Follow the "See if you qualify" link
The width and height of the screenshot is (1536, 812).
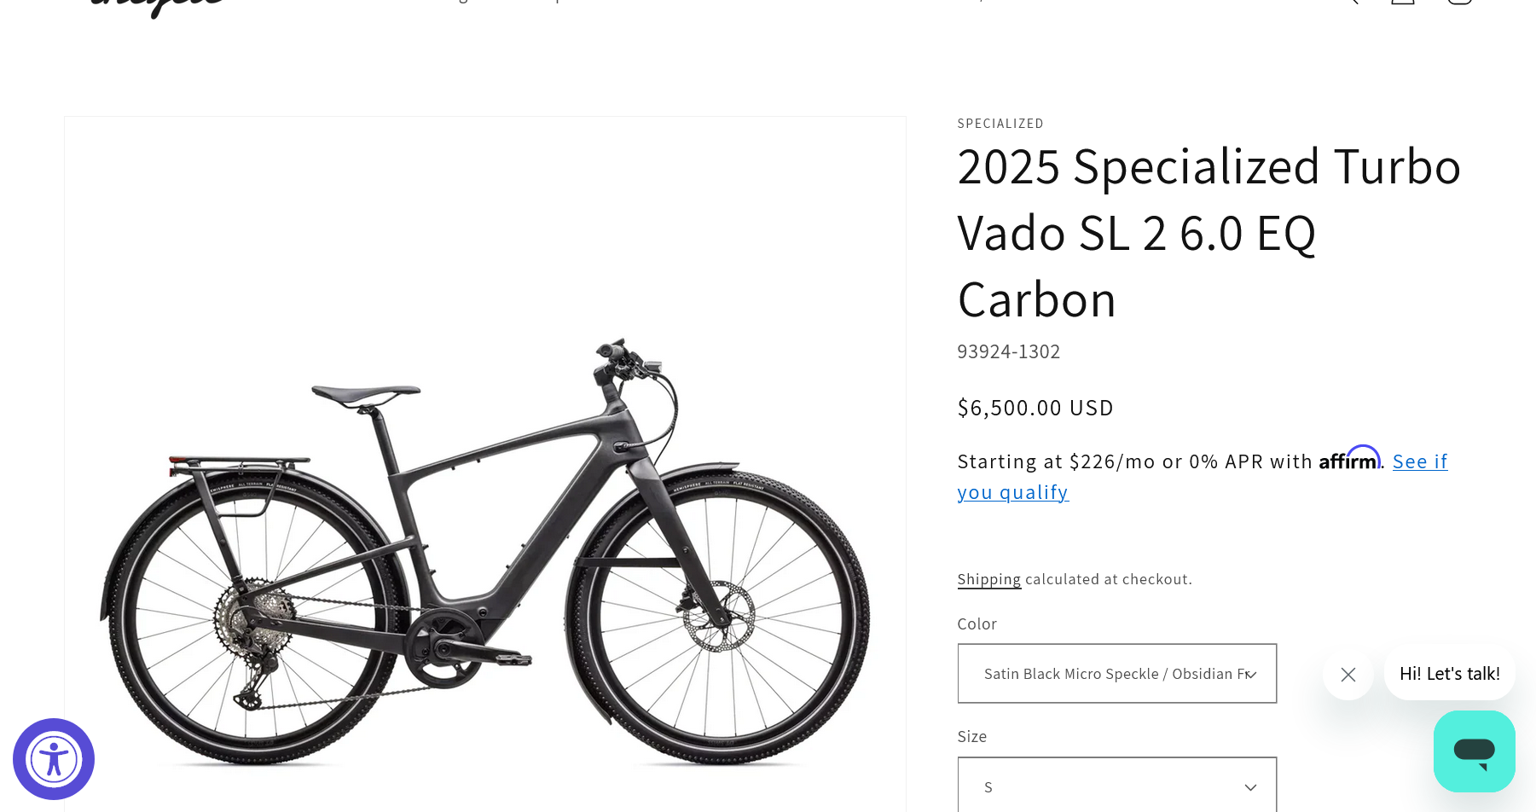(1419, 462)
